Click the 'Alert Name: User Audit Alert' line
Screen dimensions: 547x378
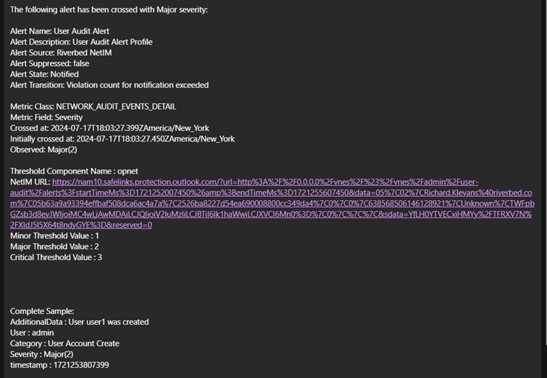coord(60,31)
